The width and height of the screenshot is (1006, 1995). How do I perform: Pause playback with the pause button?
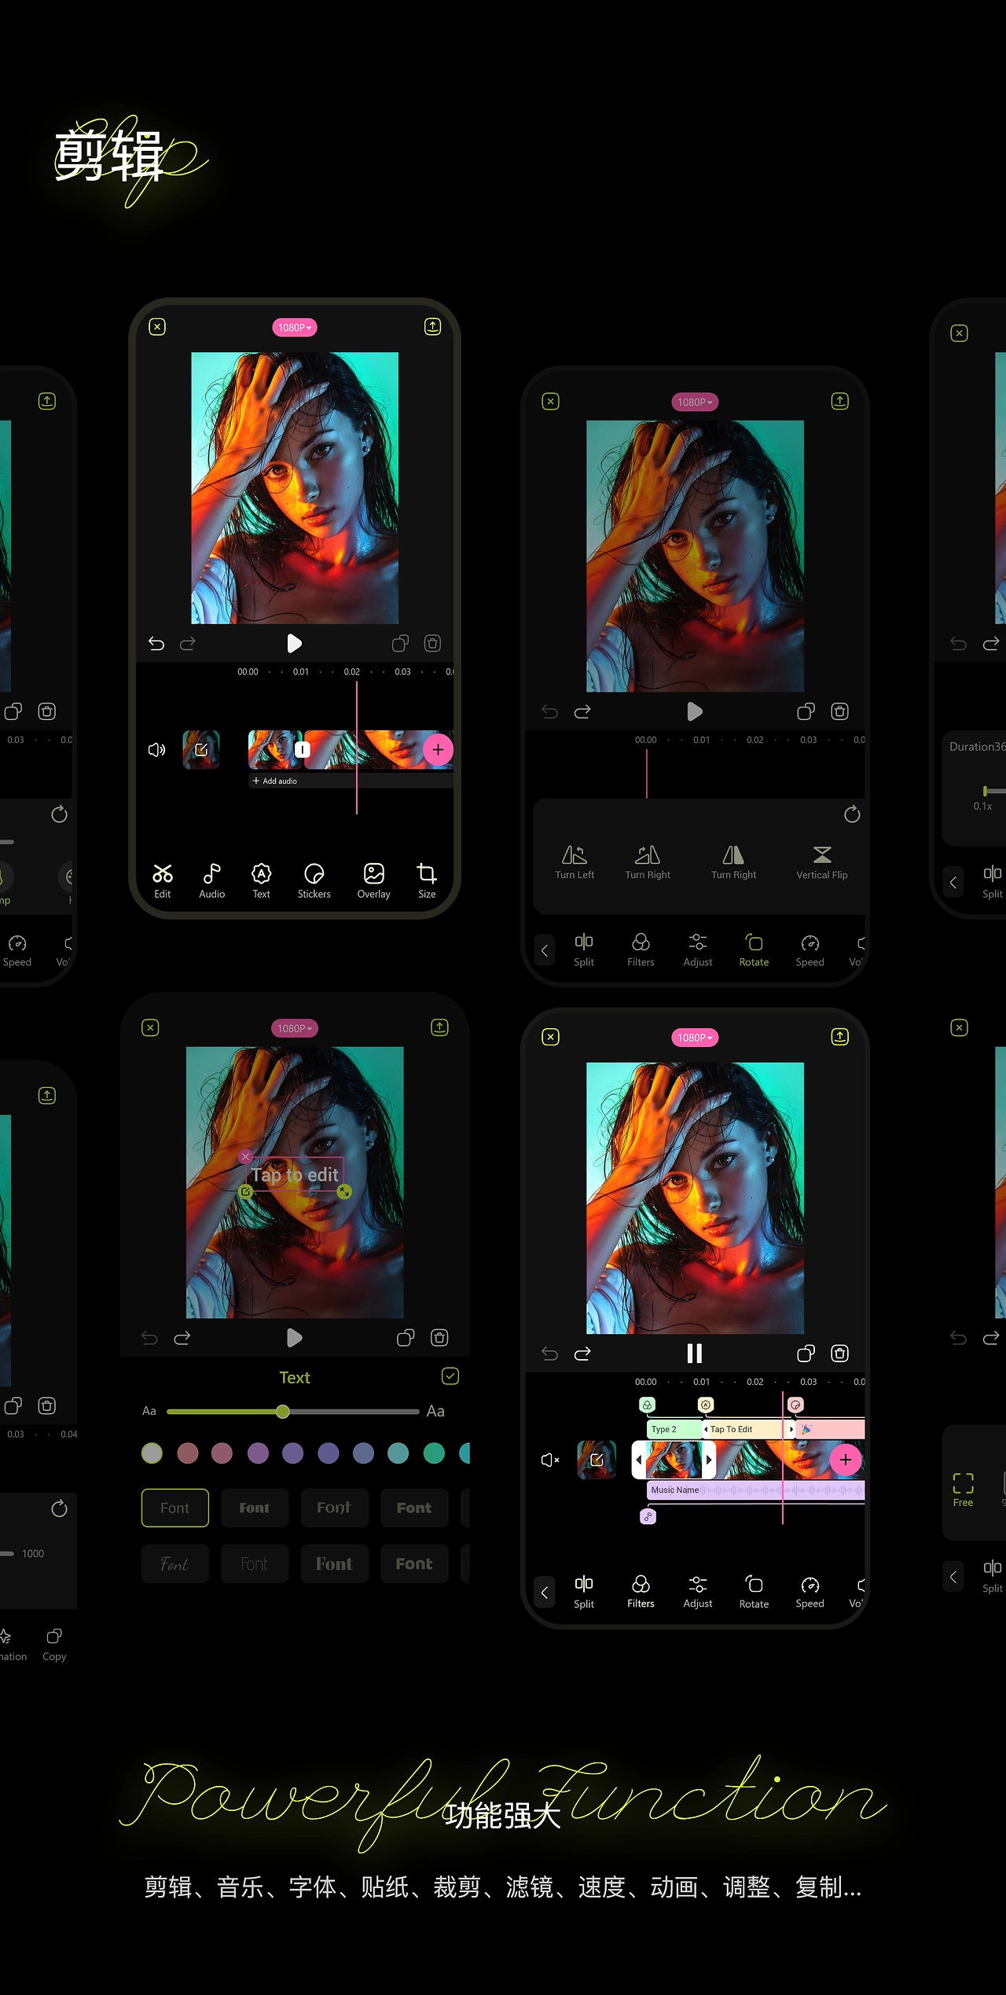[695, 1353]
